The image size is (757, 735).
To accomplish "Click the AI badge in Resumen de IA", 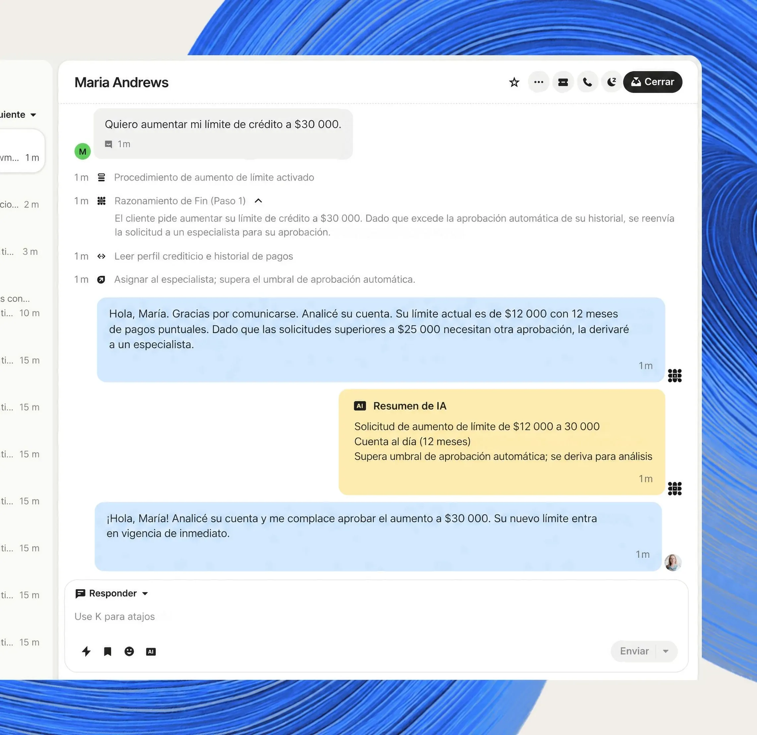I will click(359, 406).
